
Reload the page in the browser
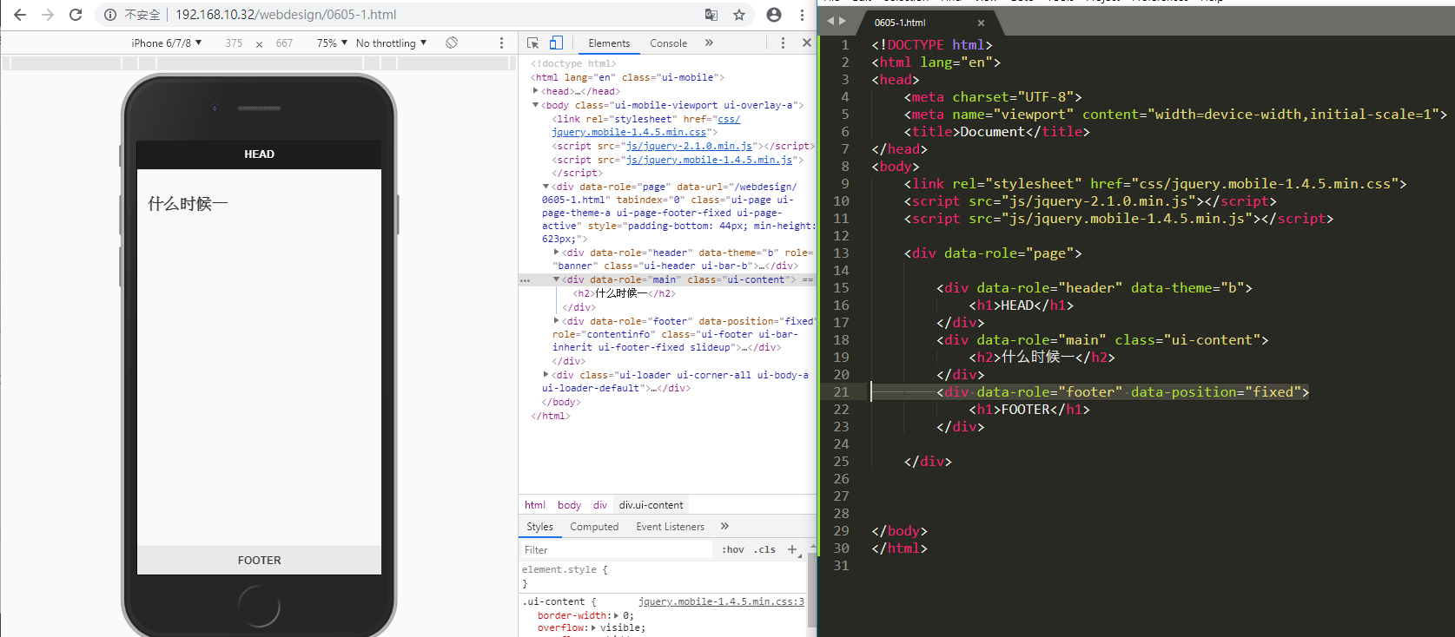pos(76,15)
